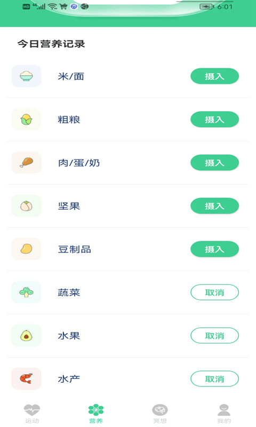The image size is (256, 427).
Task: Tap the corn icon for 粗粮
Action: [26, 119]
